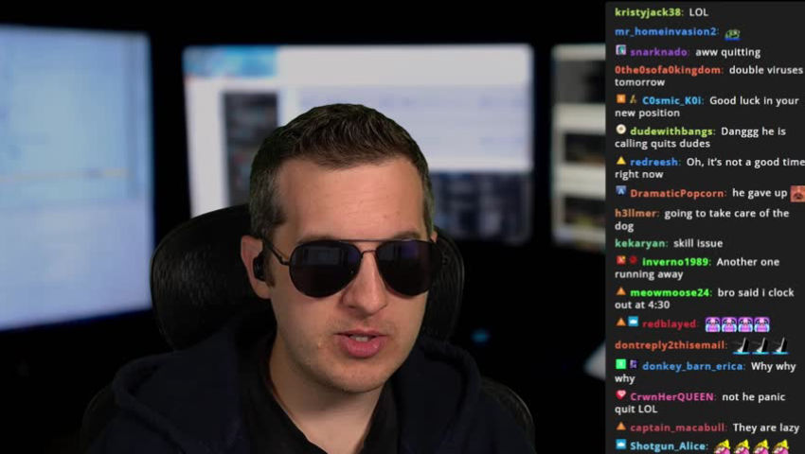Click the Shotgun_Alice username

click(x=669, y=446)
